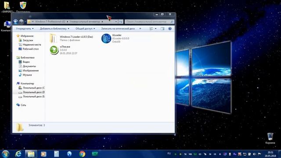Screen dimensions: 281x158
Task: Go back with the Explorer back arrow
Action: (x=16, y=22)
